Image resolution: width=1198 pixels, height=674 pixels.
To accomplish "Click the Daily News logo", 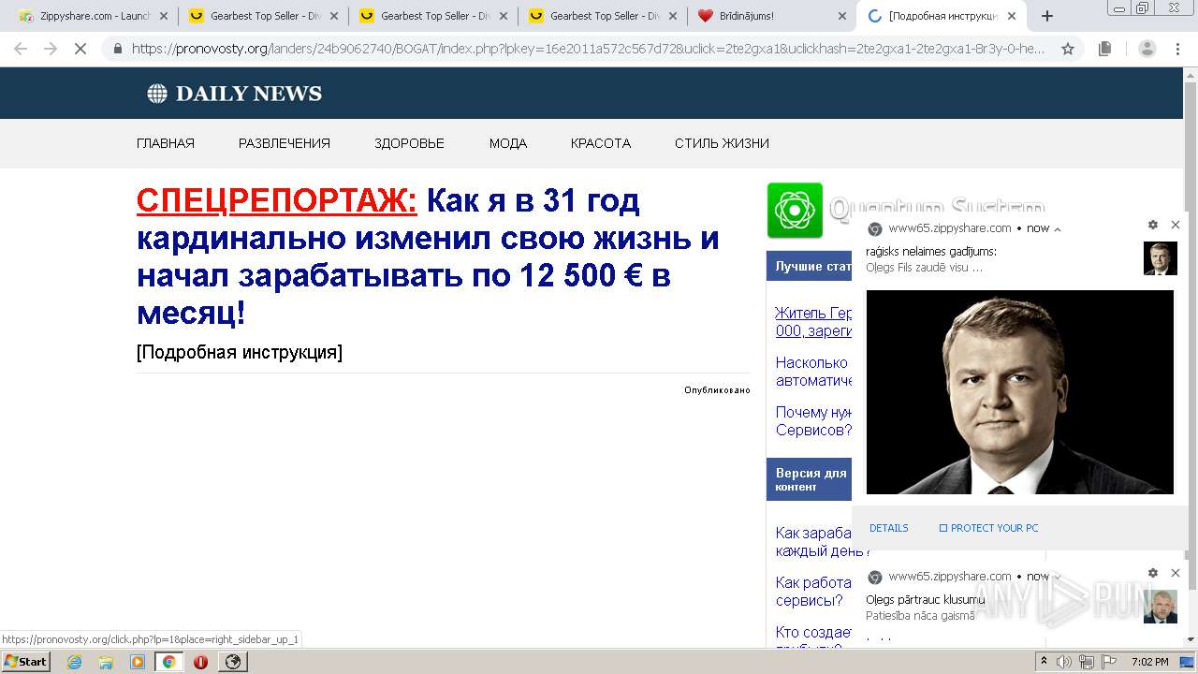I will (x=234, y=94).
